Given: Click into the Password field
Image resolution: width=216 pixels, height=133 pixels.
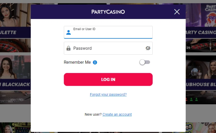Looking at the screenshot, I should tap(108, 48).
